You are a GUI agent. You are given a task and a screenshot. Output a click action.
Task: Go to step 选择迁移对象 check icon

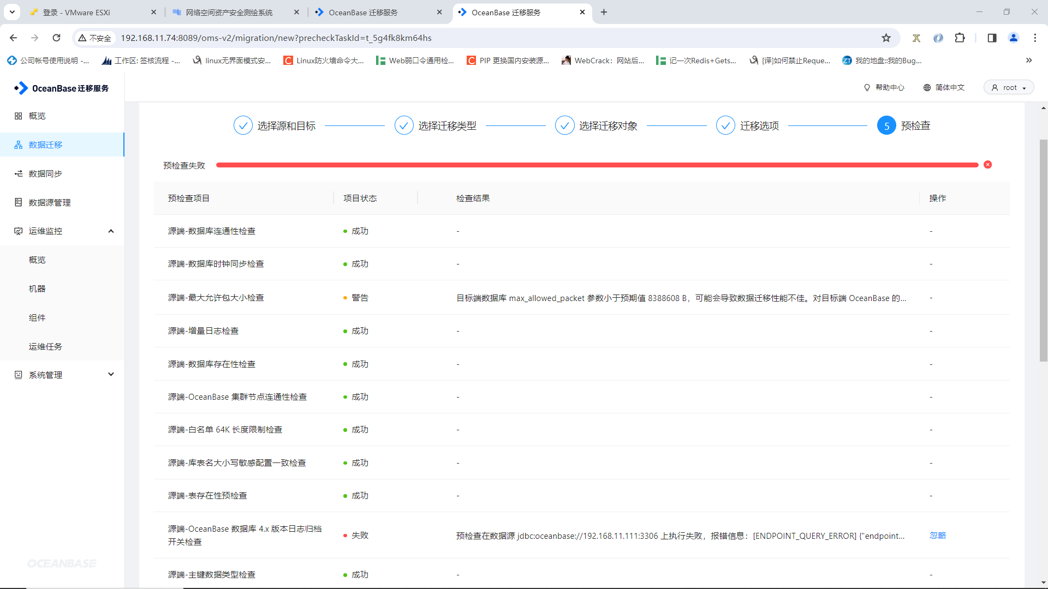tap(564, 125)
